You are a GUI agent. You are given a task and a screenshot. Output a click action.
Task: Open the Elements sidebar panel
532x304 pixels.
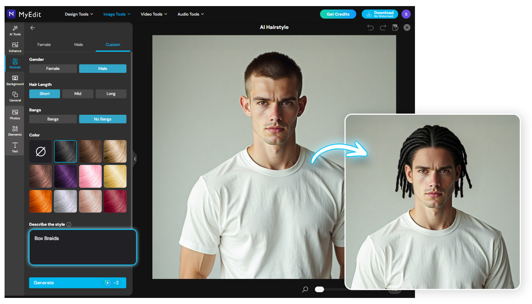(x=15, y=131)
